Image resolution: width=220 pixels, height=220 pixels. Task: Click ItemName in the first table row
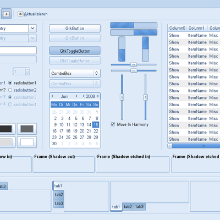point(197,35)
